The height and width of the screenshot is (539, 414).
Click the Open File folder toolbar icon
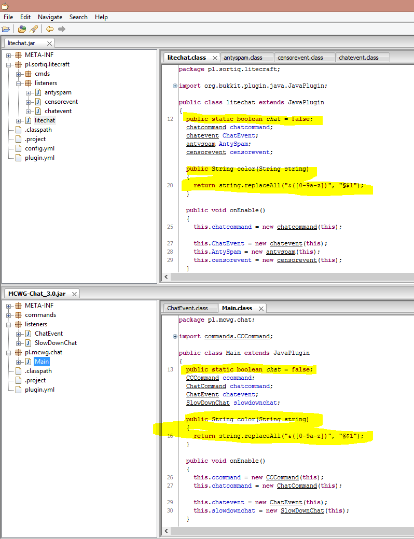6,29
